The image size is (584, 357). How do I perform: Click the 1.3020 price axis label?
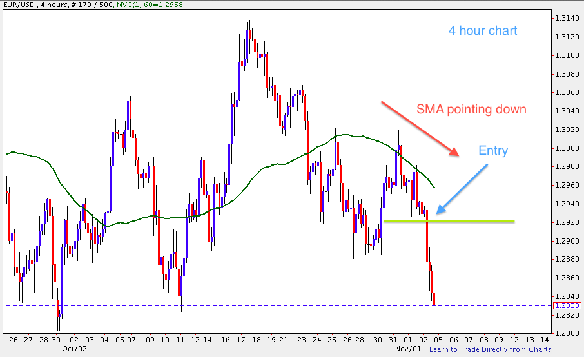tap(567, 130)
